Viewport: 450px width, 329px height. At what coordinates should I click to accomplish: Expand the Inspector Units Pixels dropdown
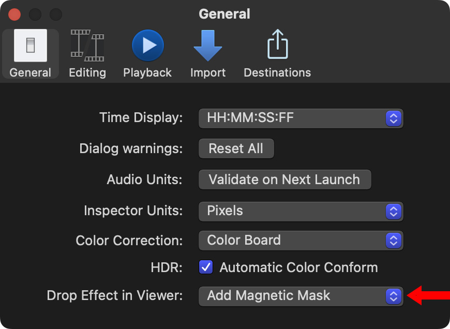[x=301, y=211]
